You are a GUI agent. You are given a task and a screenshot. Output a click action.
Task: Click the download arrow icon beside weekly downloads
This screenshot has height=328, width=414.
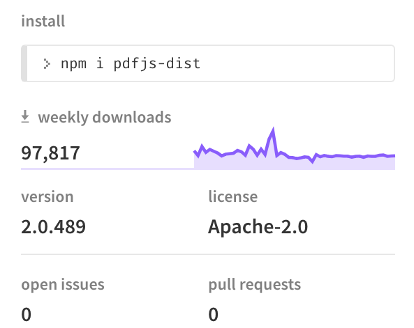pos(25,117)
